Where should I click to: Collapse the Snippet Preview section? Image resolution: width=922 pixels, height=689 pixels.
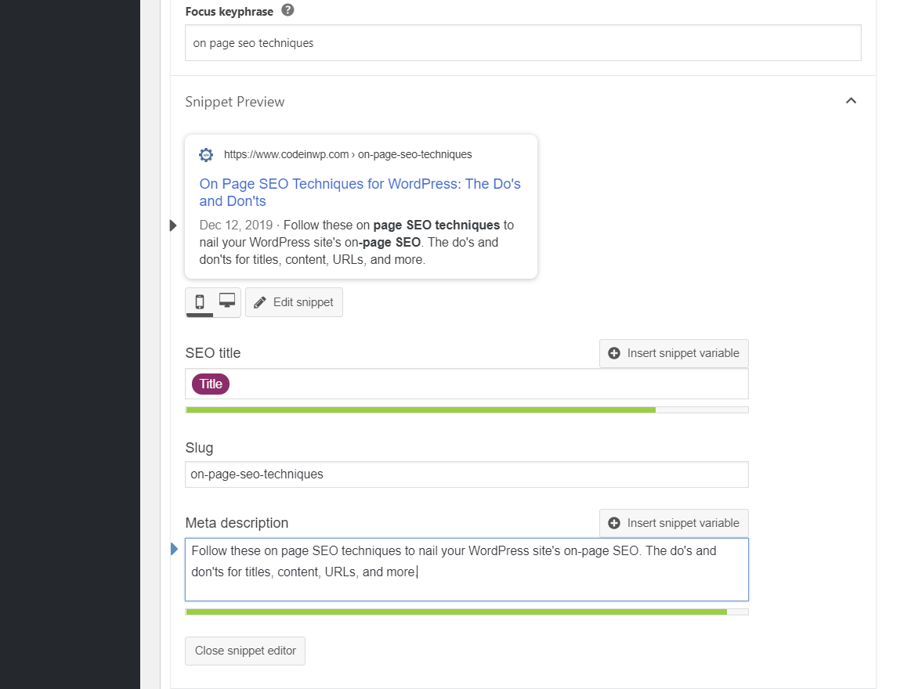click(851, 101)
